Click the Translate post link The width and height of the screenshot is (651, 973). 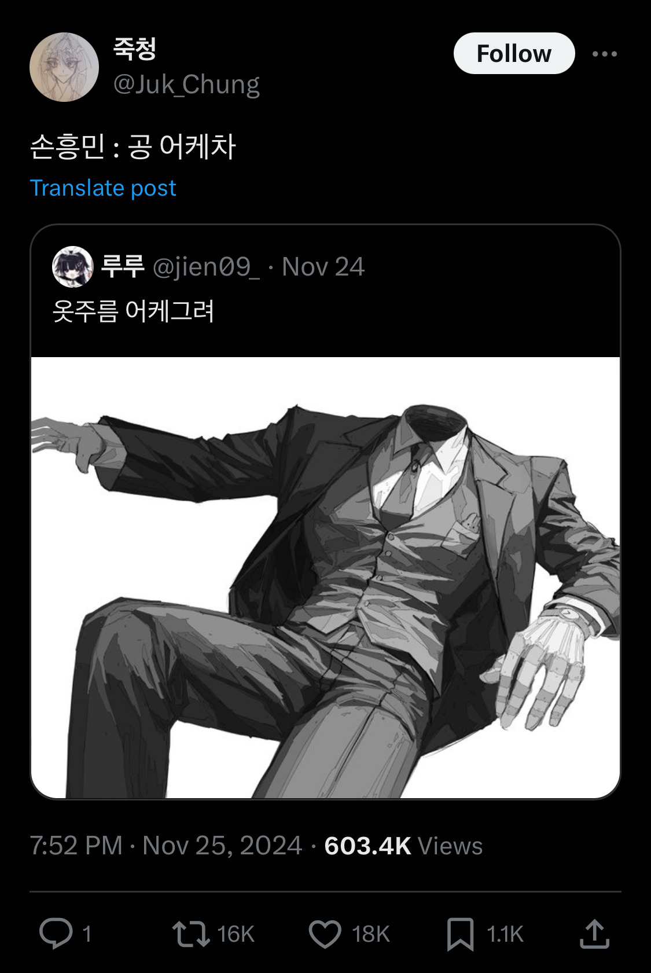point(103,188)
